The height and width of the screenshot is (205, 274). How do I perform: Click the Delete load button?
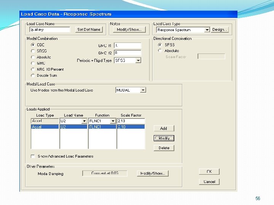pos(164,148)
